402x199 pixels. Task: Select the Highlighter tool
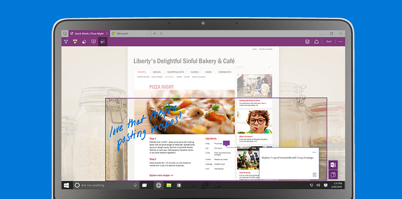75,42
